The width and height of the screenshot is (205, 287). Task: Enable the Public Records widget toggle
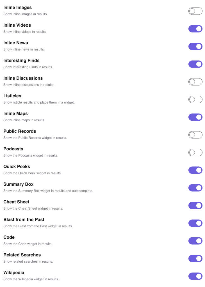point(195,135)
